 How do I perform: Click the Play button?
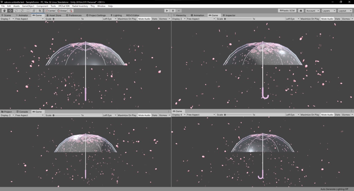(167, 11)
